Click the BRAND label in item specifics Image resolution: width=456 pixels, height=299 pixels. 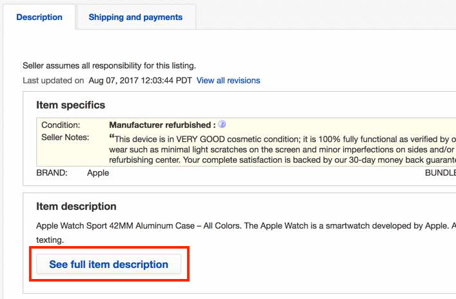52,173
